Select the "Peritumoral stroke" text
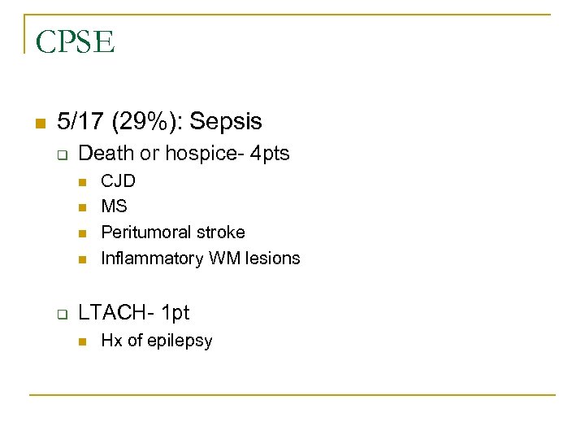Viewport: 585px width, 439px height. tap(172, 233)
